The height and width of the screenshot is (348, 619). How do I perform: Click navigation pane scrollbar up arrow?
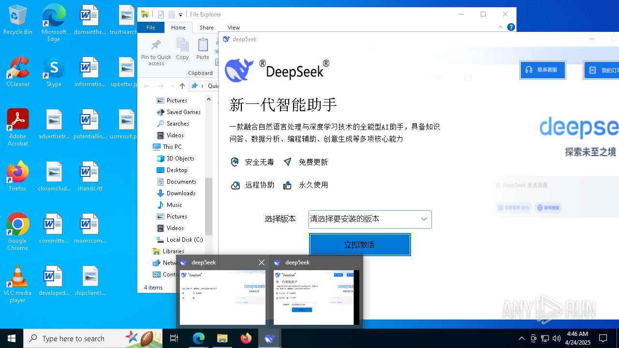click(209, 99)
